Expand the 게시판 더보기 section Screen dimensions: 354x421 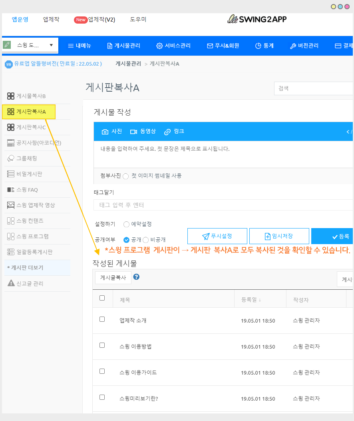(25, 268)
